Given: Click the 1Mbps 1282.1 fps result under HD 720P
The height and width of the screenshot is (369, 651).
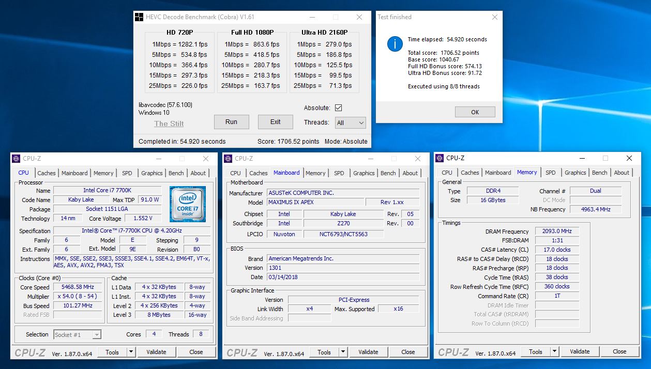Looking at the screenshot, I should [x=179, y=44].
